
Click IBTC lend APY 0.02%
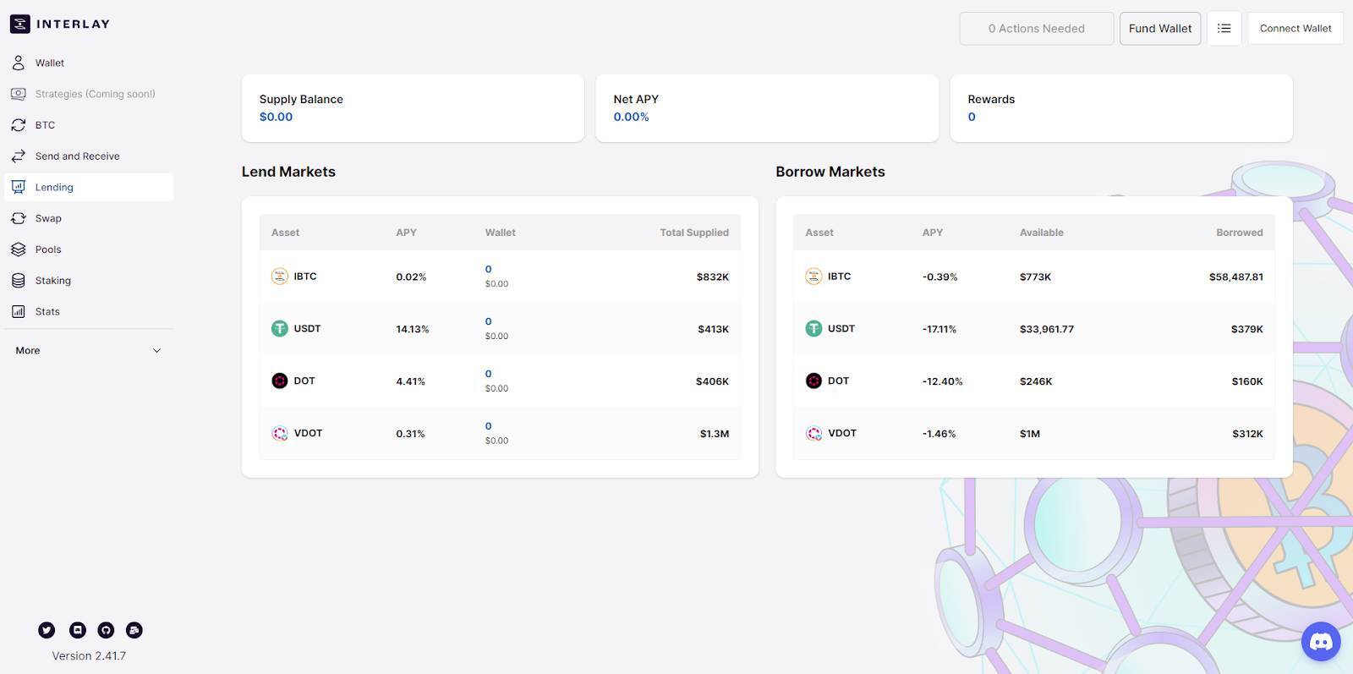(x=411, y=277)
